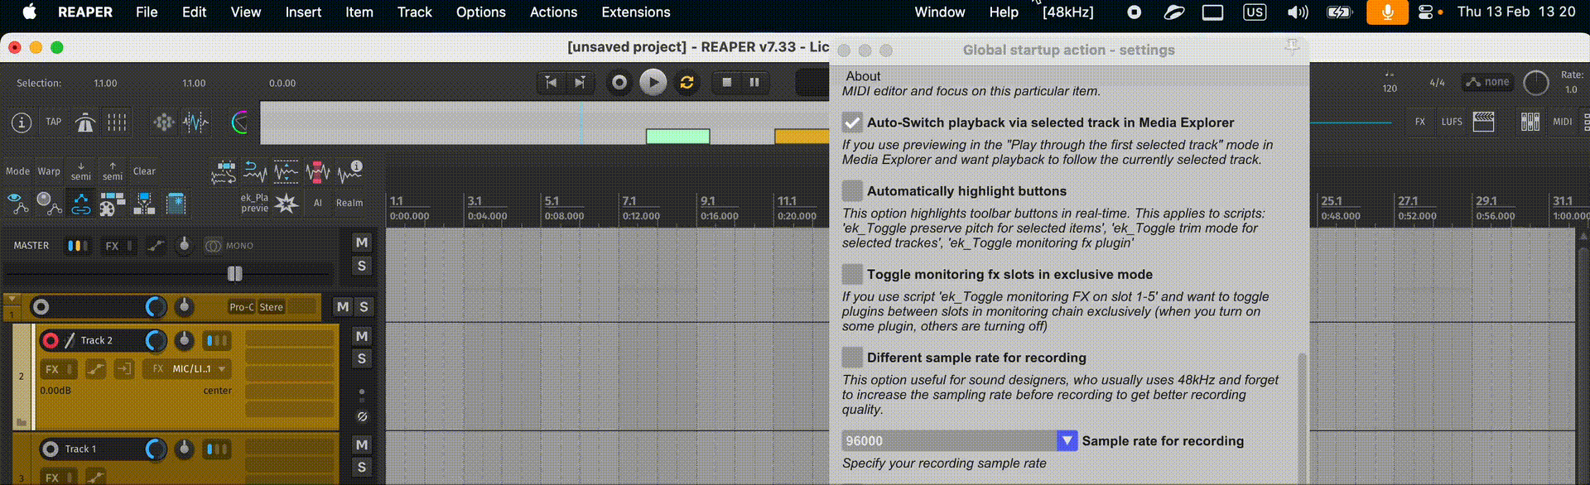1590x485 pixels.
Task: Toggle the transport repeat loop button
Action: click(x=687, y=82)
